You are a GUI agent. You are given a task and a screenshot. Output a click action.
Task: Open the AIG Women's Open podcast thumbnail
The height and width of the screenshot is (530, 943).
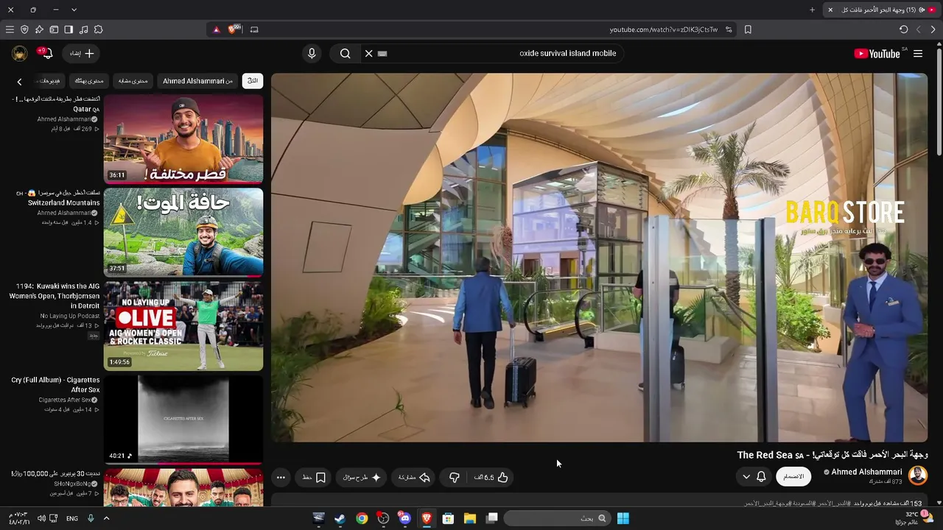point(183,325)
